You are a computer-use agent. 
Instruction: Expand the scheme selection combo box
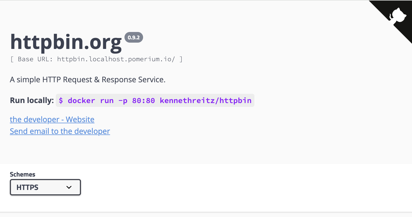[45, 187]
